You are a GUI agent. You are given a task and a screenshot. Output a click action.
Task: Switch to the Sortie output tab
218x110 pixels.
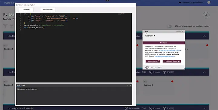click(x=18, y=85)
